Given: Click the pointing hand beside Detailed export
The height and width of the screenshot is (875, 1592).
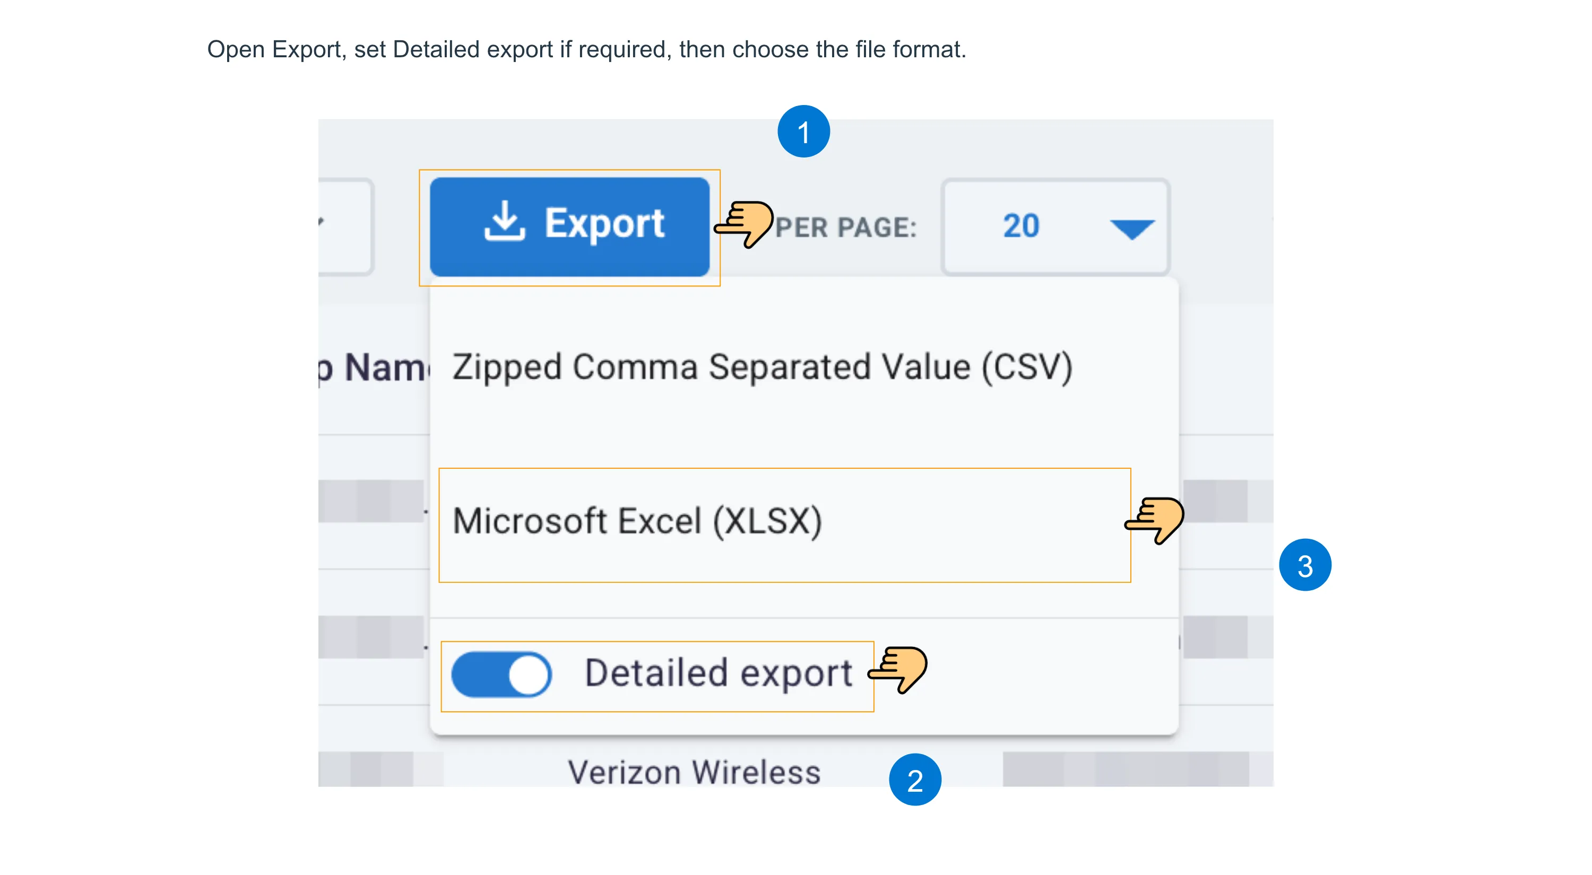Looking at the screenshot, I should tap(897, 669).
